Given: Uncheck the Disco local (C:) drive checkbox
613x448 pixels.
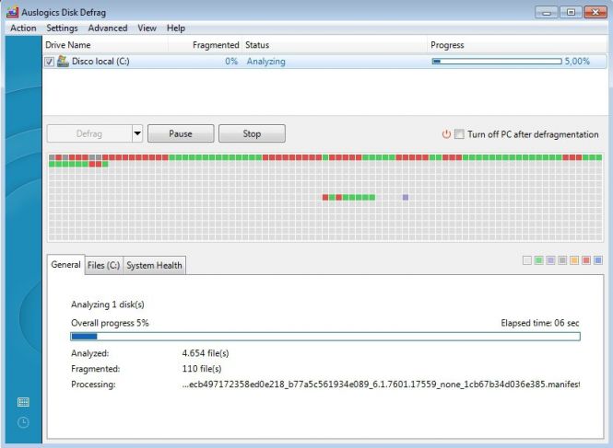Looking at the screenshot, I should [49, 62].
